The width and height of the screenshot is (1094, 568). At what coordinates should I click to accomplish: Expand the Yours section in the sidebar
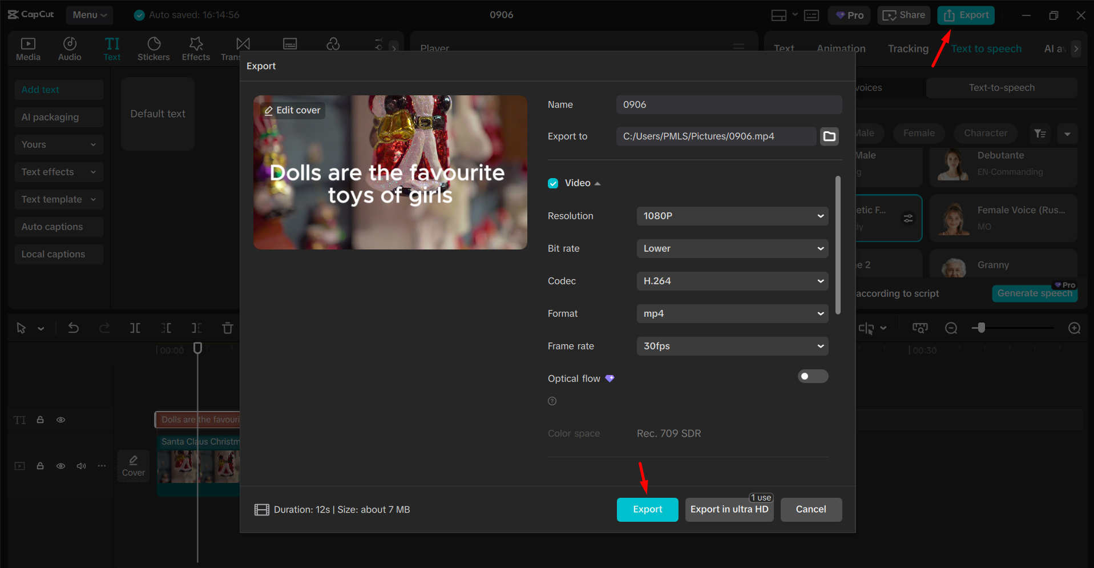pos(59,144)
